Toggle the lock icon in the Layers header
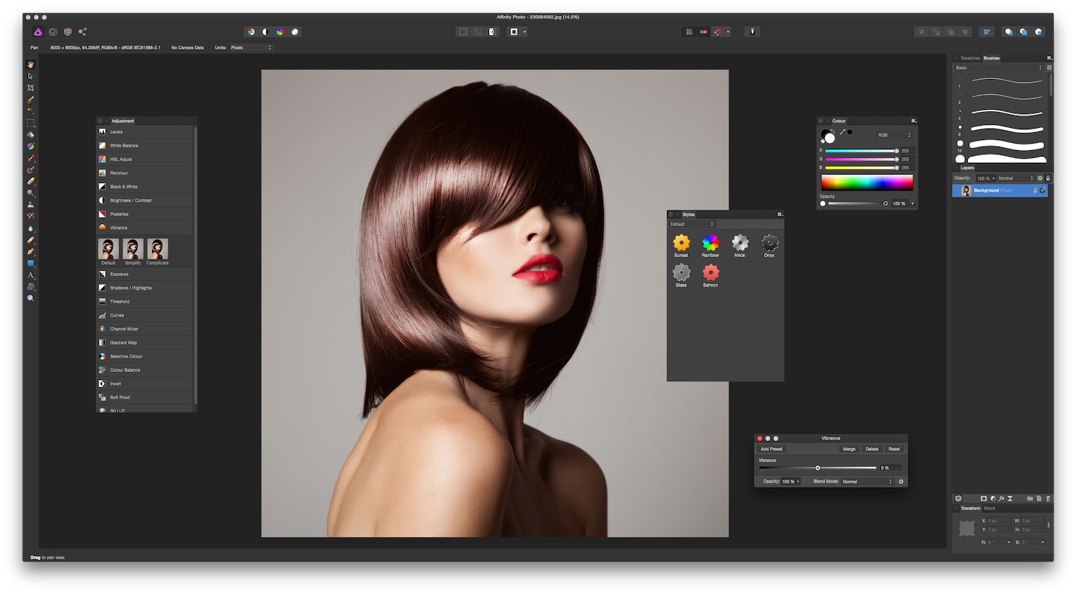The image size is (1077, 594). pyautogui.click(x=1048, y=178)
